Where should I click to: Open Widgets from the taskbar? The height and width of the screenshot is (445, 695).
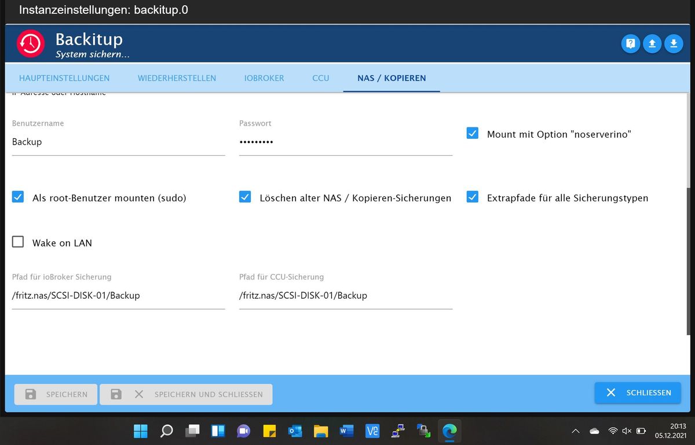point(218,431)
